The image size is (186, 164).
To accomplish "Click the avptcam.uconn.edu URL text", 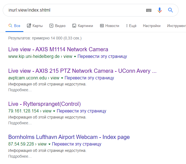I will click(x=27, y=78).
